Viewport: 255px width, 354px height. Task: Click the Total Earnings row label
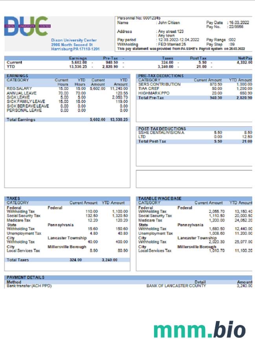[21, 119]
